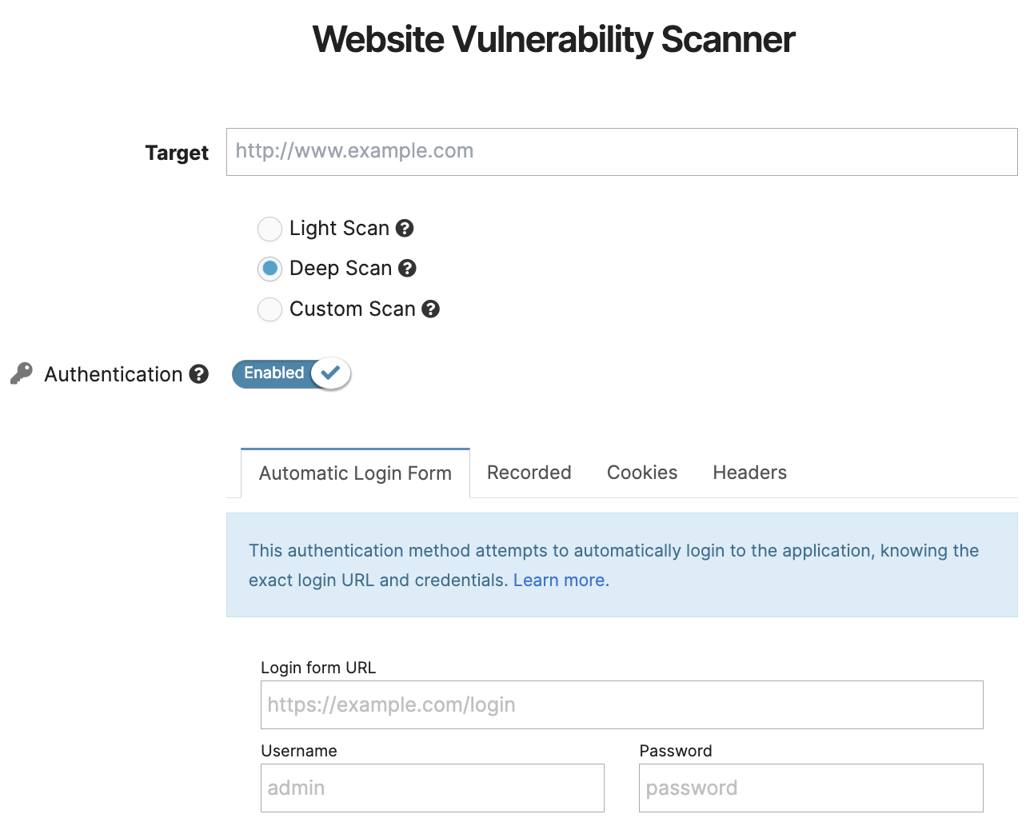Select the Deep Scan radio button
Viewport: 1030px width, 830px height.
coord(269,269)
